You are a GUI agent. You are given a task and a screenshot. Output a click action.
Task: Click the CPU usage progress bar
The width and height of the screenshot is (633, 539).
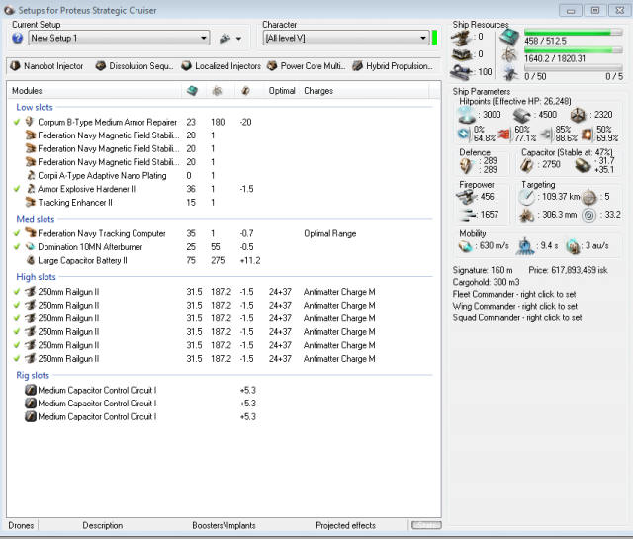pyautogui.click(x=574, y=33)
